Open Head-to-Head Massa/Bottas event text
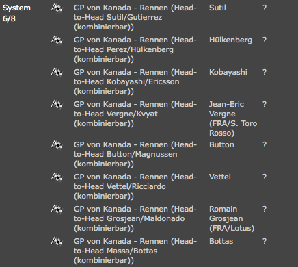 tap(135, 251)
